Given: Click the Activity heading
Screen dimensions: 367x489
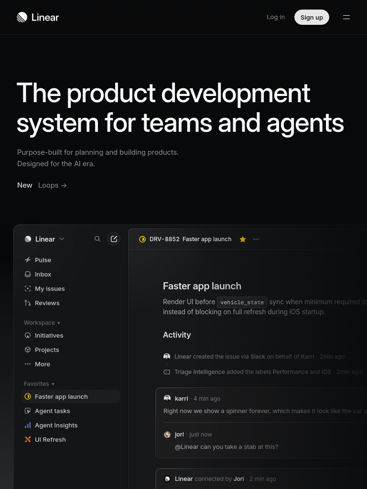Looking at the screenshot, I should pyautogui.click(x=177, y=335).
